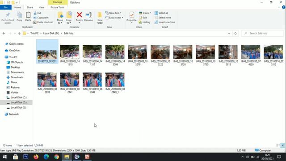Screen dimensions: 286x161
Task: Open the Picture Tools tab
Action: pyautogui.click(x=58, y=7)
